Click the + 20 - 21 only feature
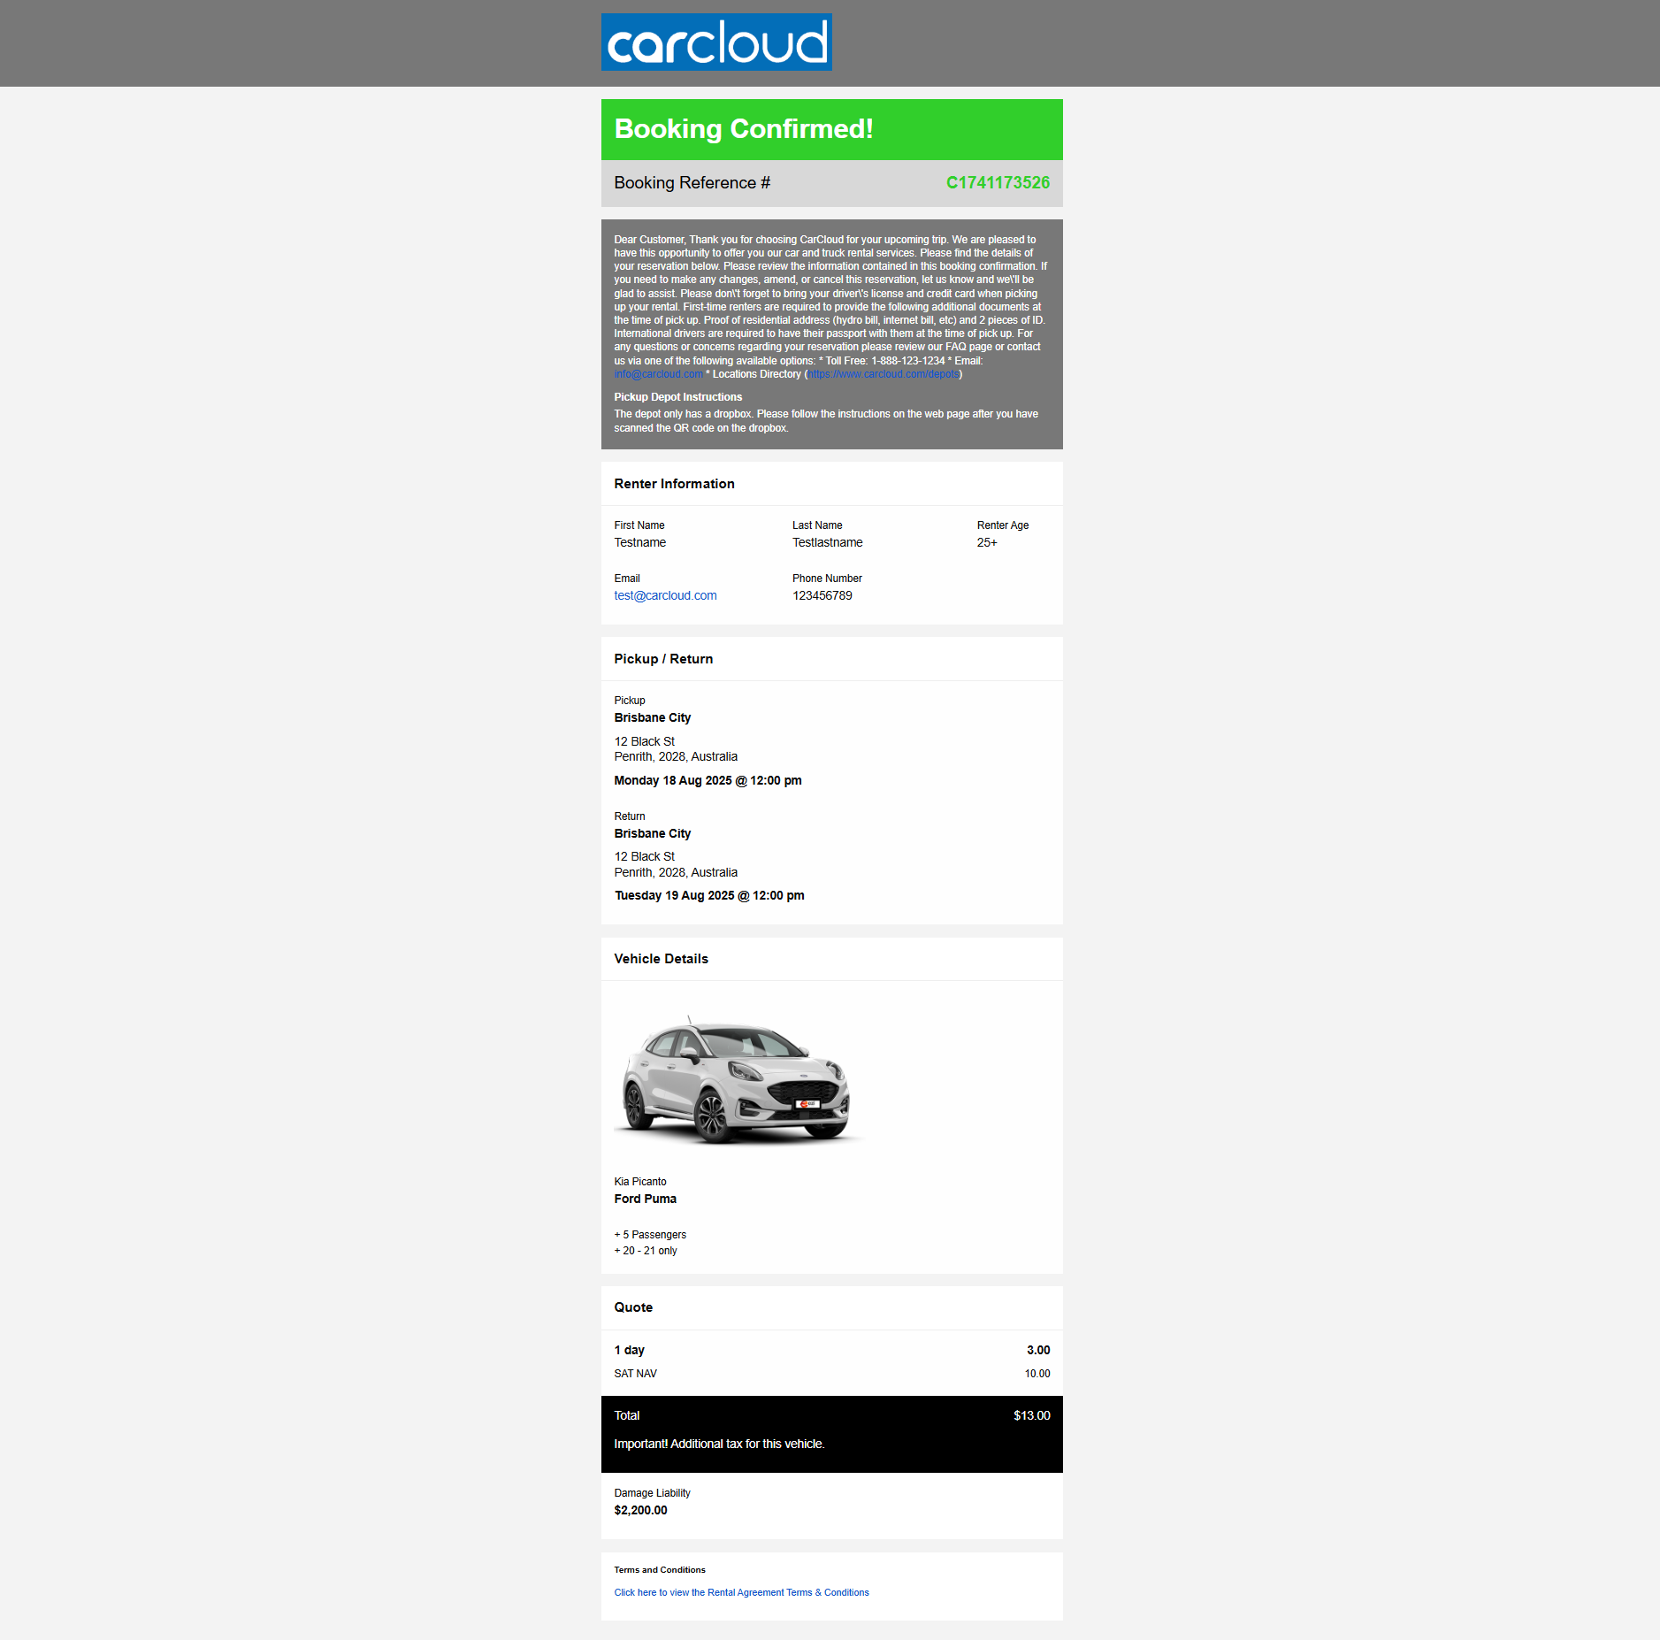1660x1640 pixels. click(645, 1251)
